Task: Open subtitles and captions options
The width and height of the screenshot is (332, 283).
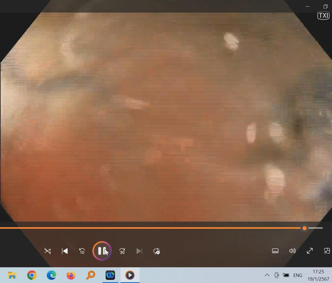Action: click(275, 251)
